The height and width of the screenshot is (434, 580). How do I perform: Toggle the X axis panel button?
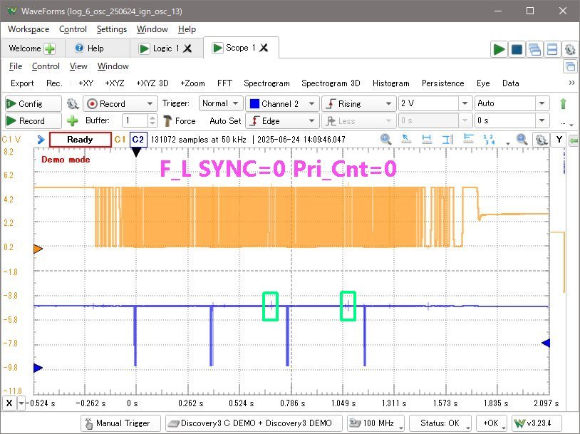(x=9, y=403)
